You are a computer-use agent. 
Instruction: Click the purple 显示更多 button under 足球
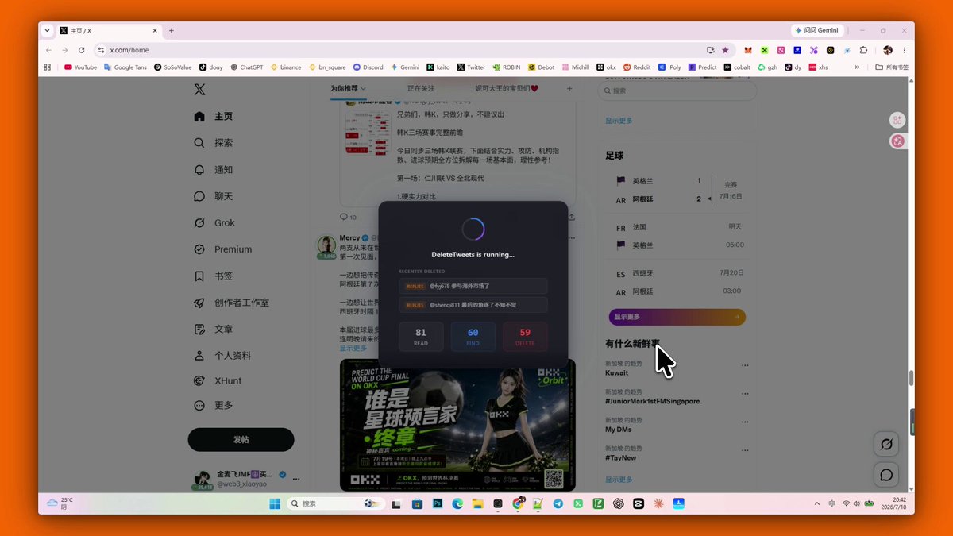coord(677,317)
